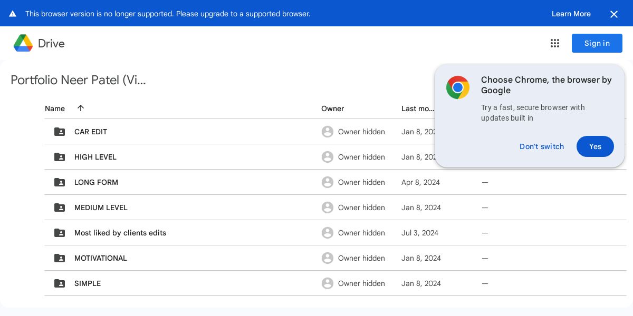633x316 pixels.
Task: Follow the Learn More link in banner
Action: click(571, 14)
